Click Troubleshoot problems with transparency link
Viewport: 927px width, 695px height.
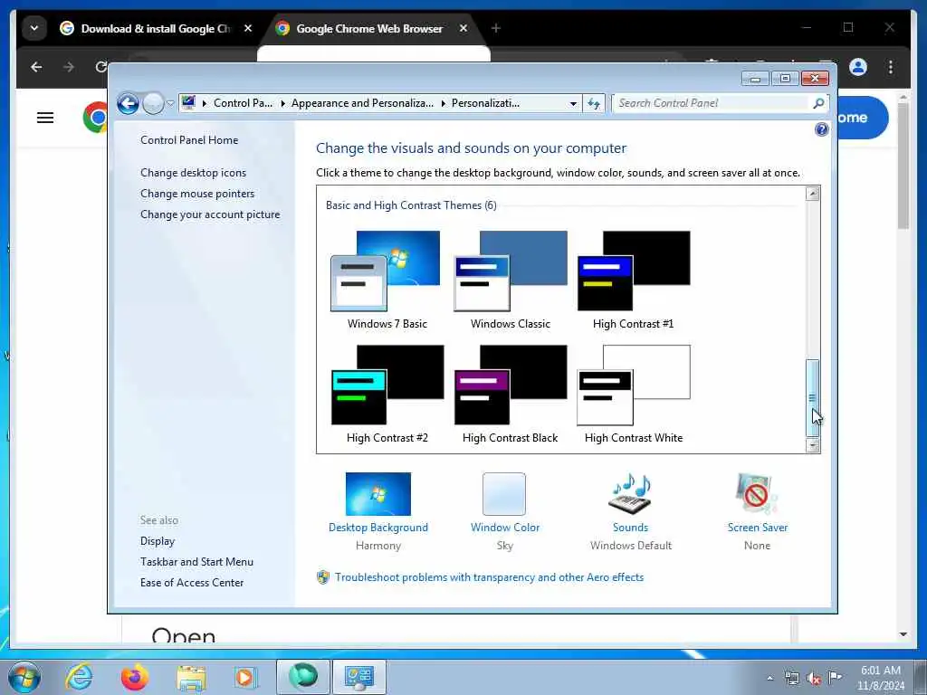[x=489, y=577]
